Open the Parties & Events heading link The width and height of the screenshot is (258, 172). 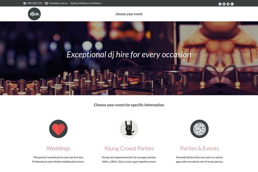(200, 148)
